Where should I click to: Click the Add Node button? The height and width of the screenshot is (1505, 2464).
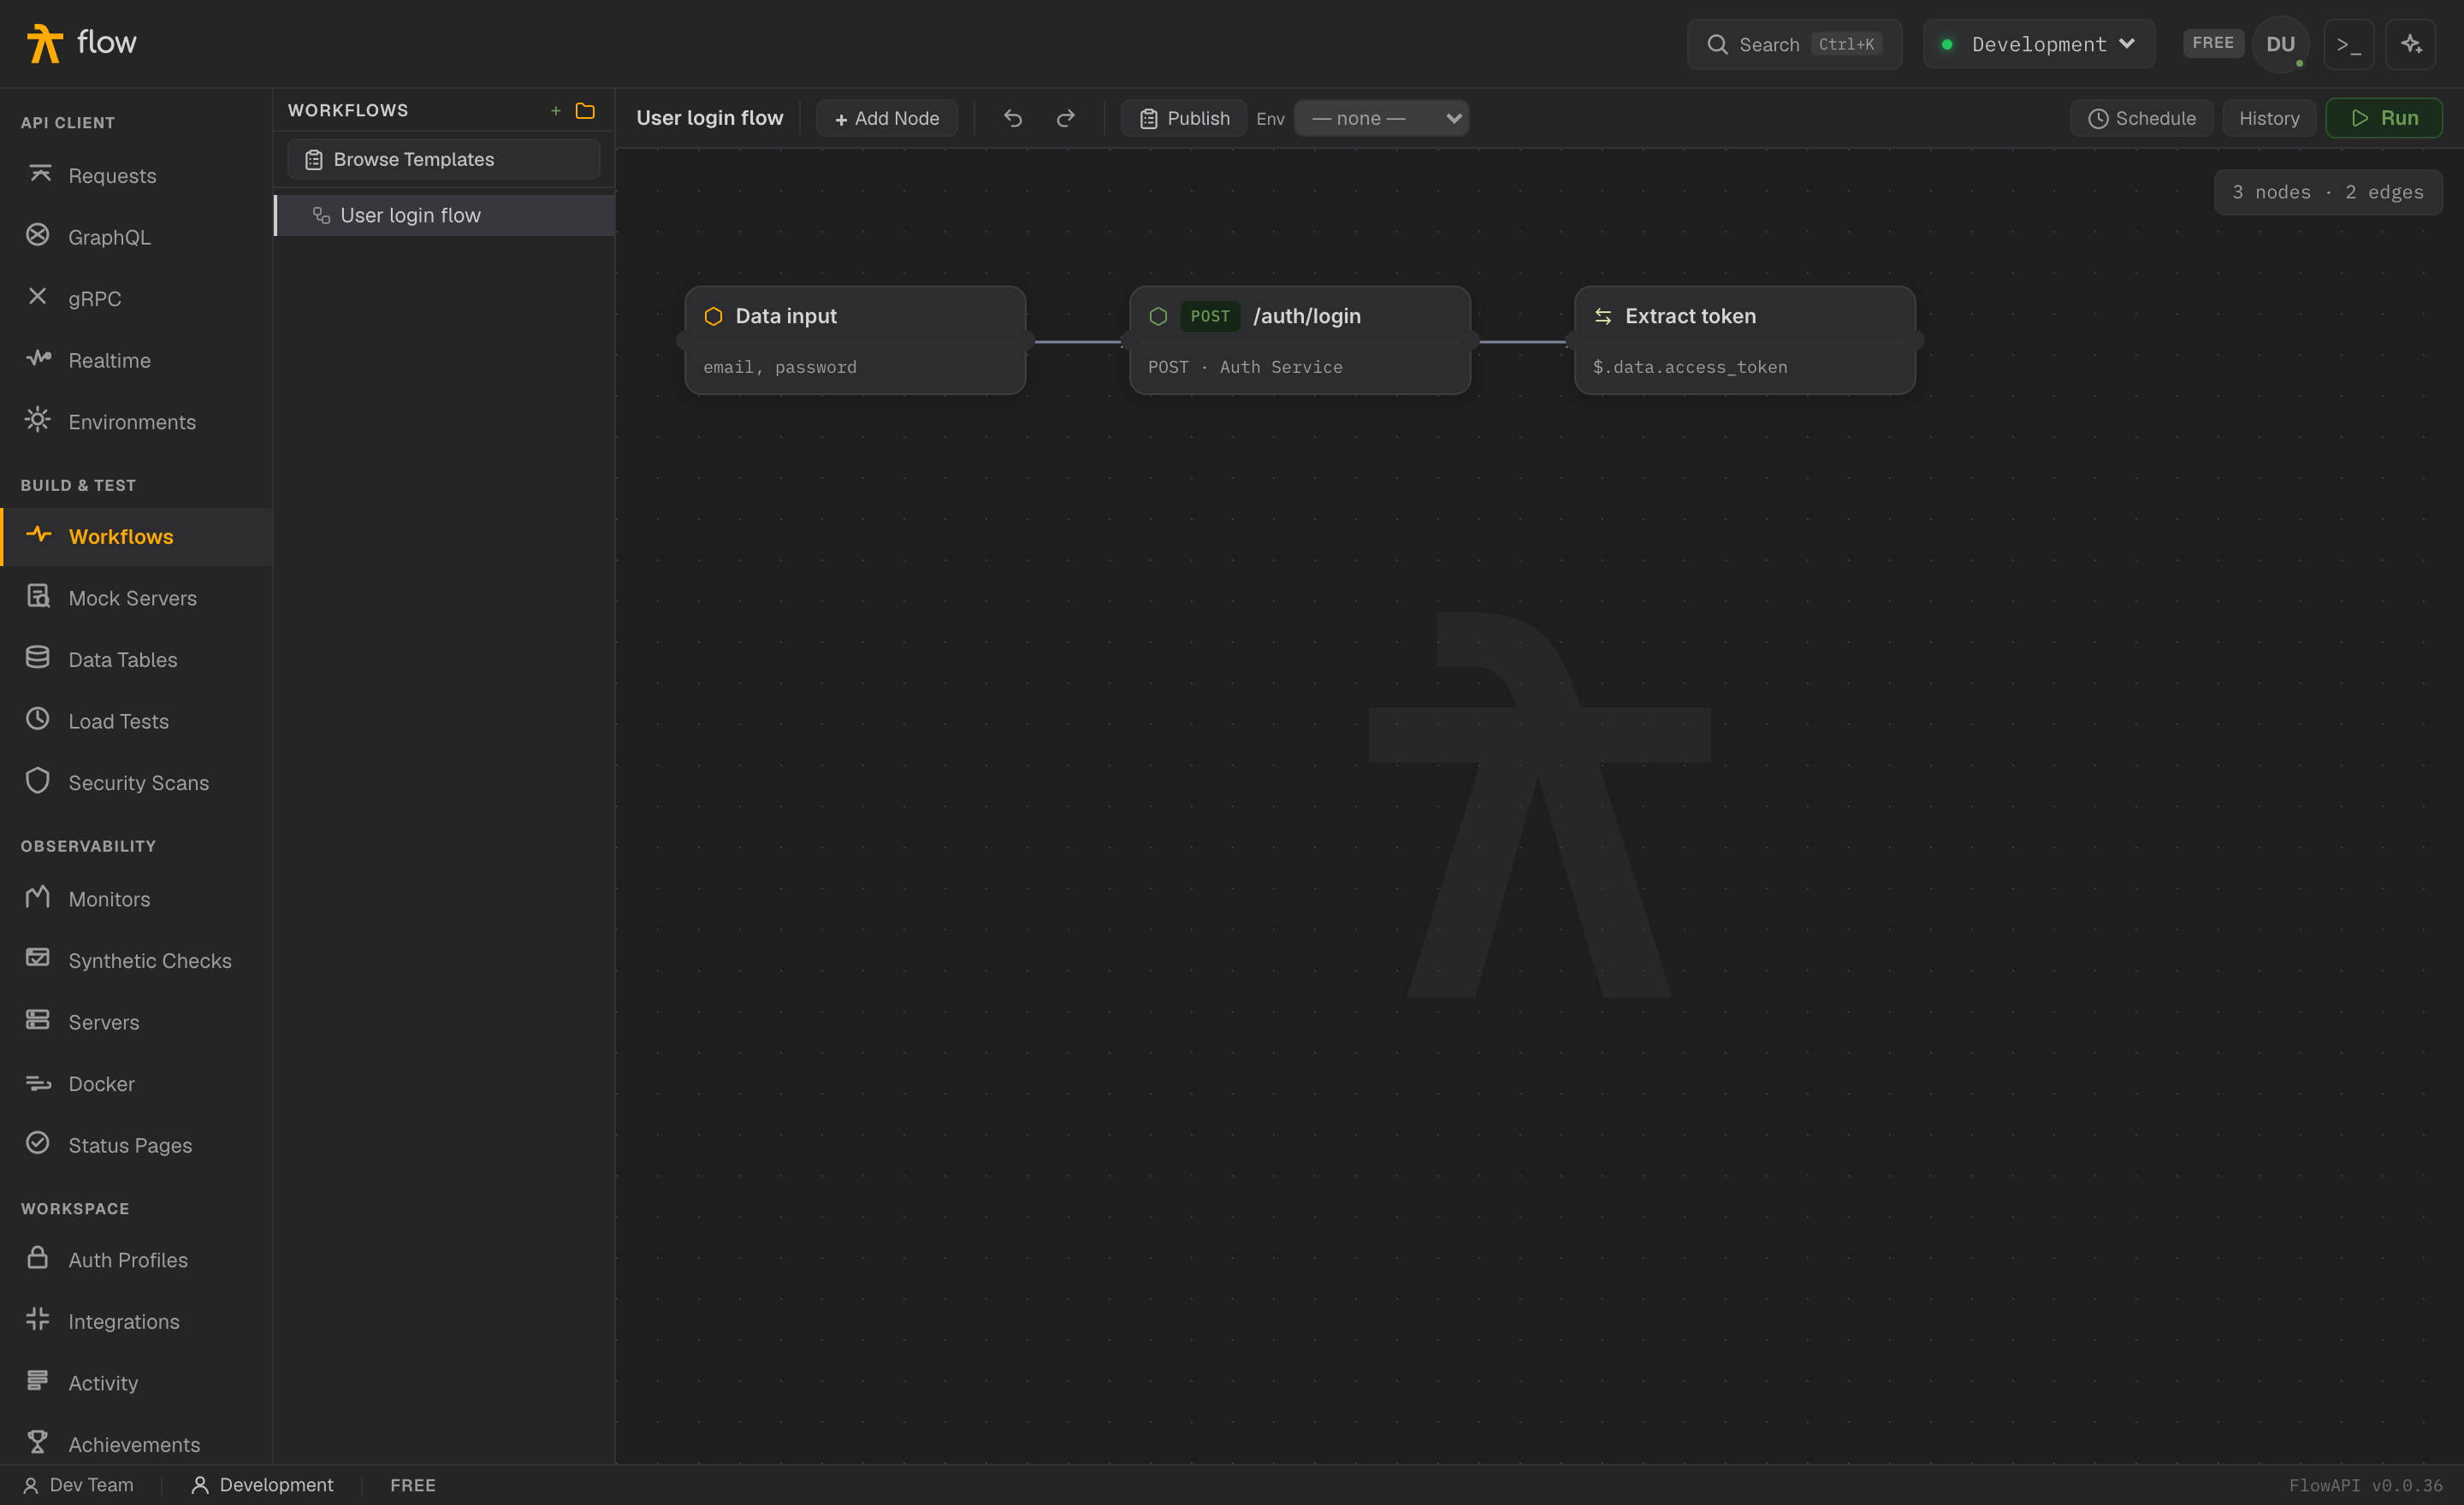click(x=887, y=118)
